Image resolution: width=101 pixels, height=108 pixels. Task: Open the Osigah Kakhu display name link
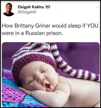[x=31, y=7]
